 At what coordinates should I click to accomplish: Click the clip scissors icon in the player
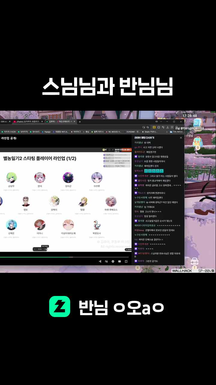pyautogui.click(x=100, y=261)
